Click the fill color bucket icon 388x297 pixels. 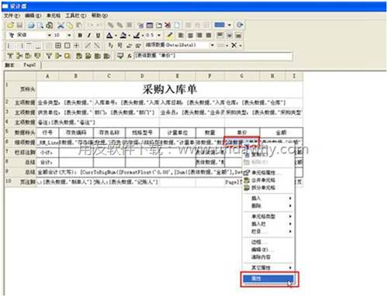point(123,35)
